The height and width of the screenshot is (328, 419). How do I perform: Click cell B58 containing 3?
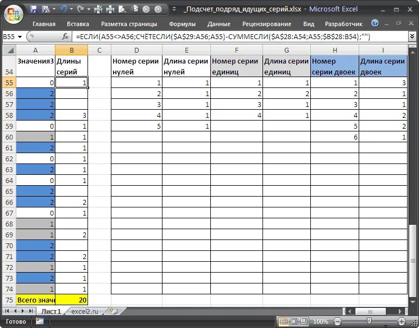tap(72, 115)
